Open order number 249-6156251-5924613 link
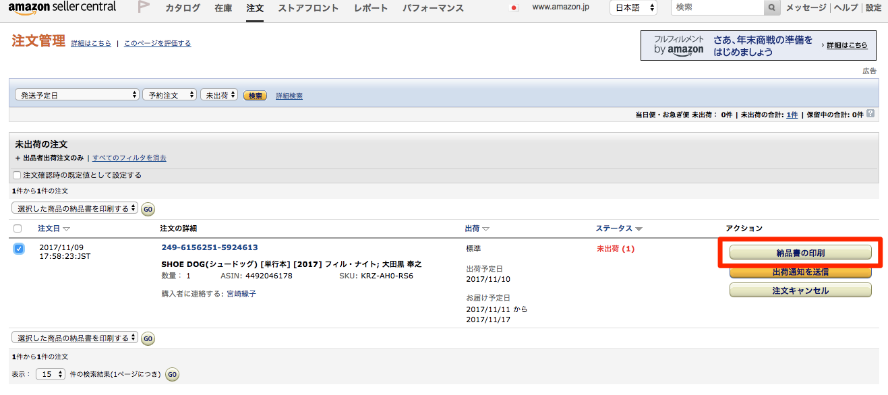Viewport: 888px width, 395px height. point(210,247)
